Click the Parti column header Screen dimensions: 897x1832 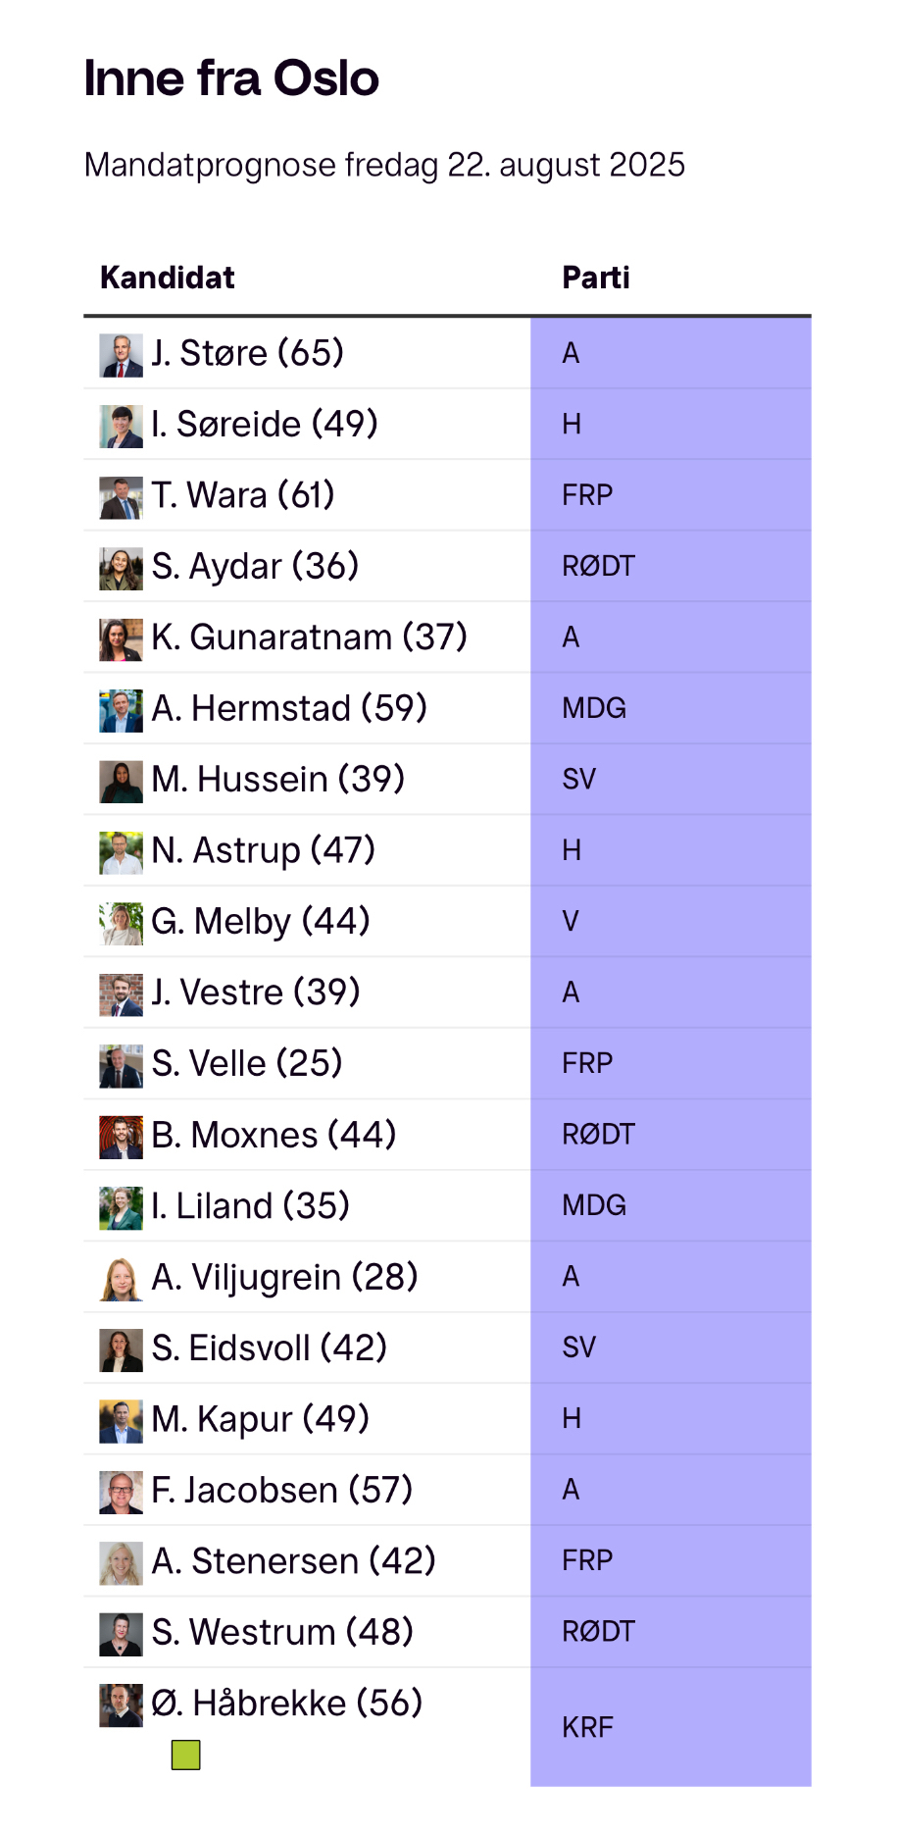point(596,278)
